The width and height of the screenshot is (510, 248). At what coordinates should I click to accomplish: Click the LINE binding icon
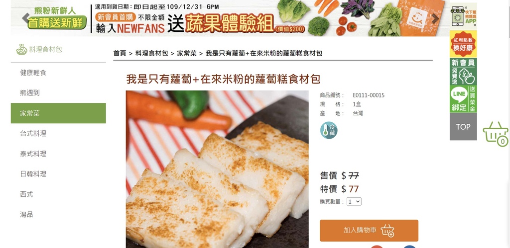[463, 99]
